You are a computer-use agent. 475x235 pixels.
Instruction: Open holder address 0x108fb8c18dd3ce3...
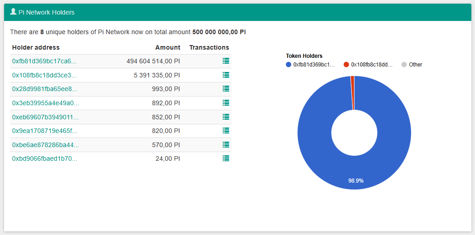click(x=44, y=75)
